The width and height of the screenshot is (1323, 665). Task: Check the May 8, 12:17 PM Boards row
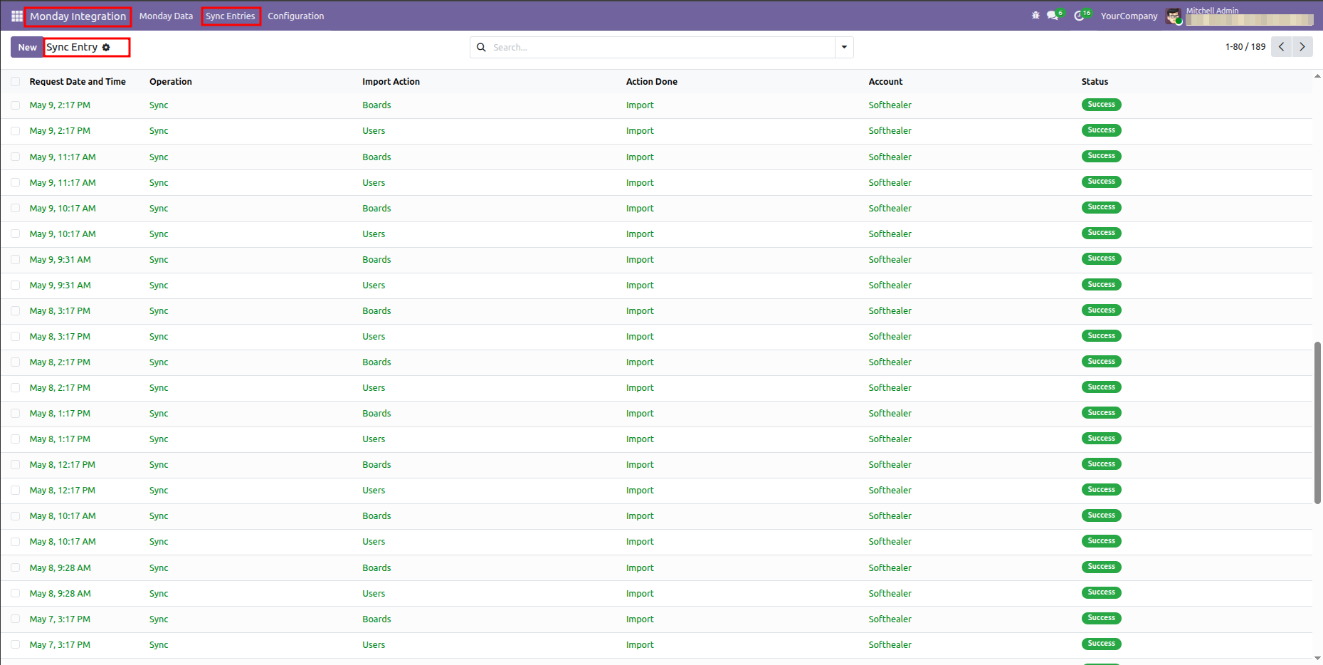coord(16,465)
